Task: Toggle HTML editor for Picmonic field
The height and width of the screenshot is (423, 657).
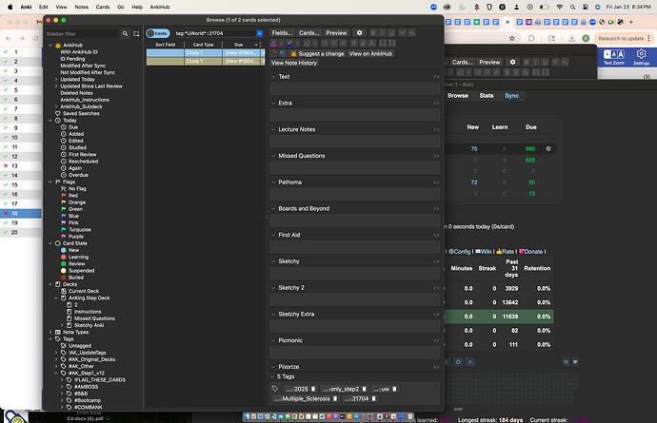Action: point(437,340)
